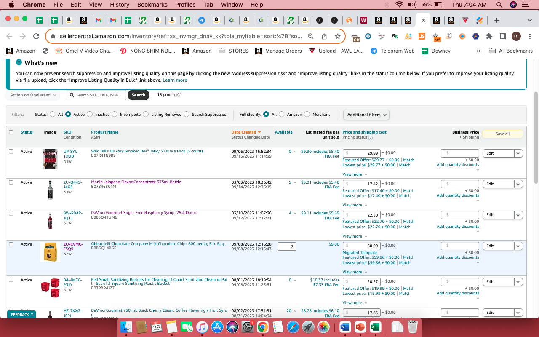Open the Chrome tab search chevron
The height and width of the screenshot is (337, 539).
coord(529,20)
